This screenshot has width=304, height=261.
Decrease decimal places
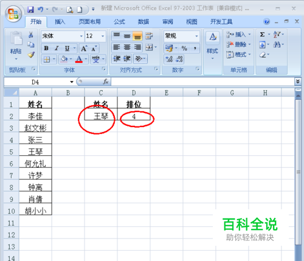[179, 59]
